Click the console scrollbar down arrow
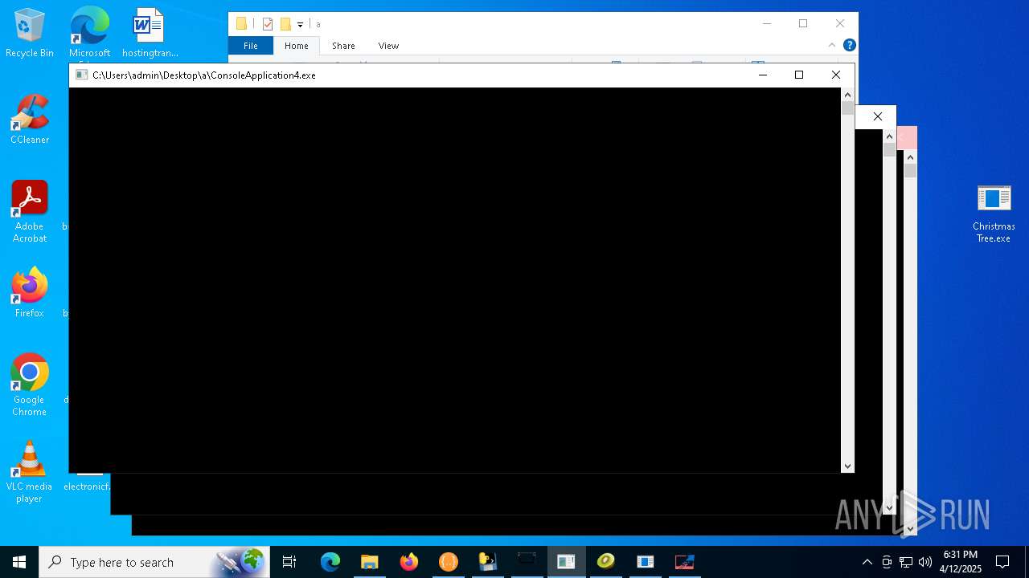Viewport: 1029px width, 578px height. pyautogui.click(x=847, y=466)
